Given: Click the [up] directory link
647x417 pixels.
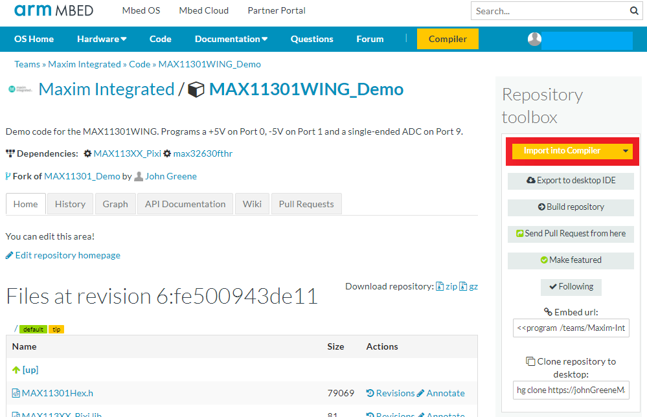Looking at the screenshot, I should coord(30,370).
